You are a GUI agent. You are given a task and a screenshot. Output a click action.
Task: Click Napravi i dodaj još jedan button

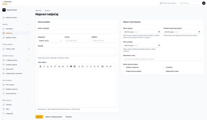click(54, 117)
